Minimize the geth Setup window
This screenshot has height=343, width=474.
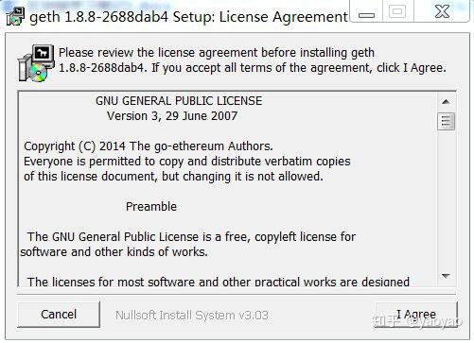coord(366,11)
